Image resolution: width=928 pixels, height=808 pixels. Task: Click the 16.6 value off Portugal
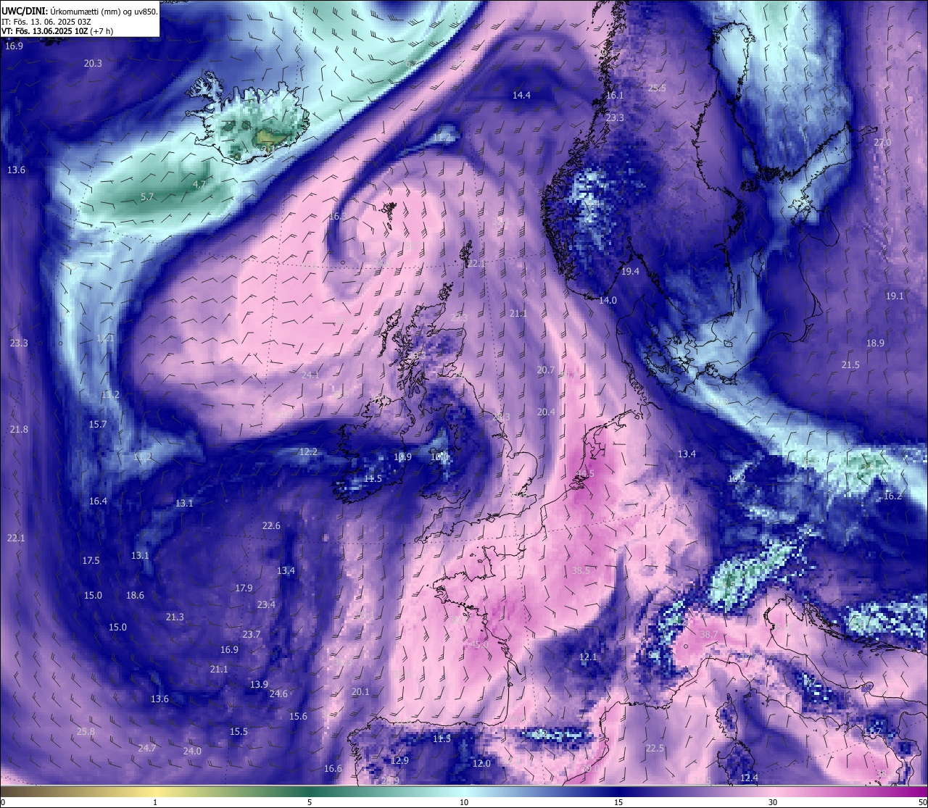coord(333,768)
